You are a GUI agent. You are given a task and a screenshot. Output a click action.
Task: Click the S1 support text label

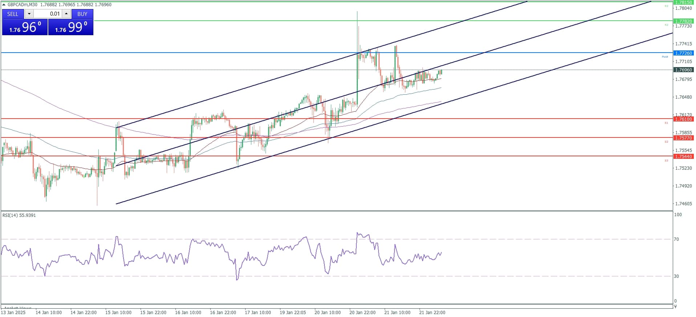pos(666,123)
